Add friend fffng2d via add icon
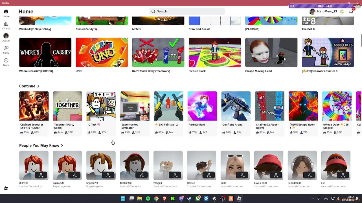 (x=175, y=175)
